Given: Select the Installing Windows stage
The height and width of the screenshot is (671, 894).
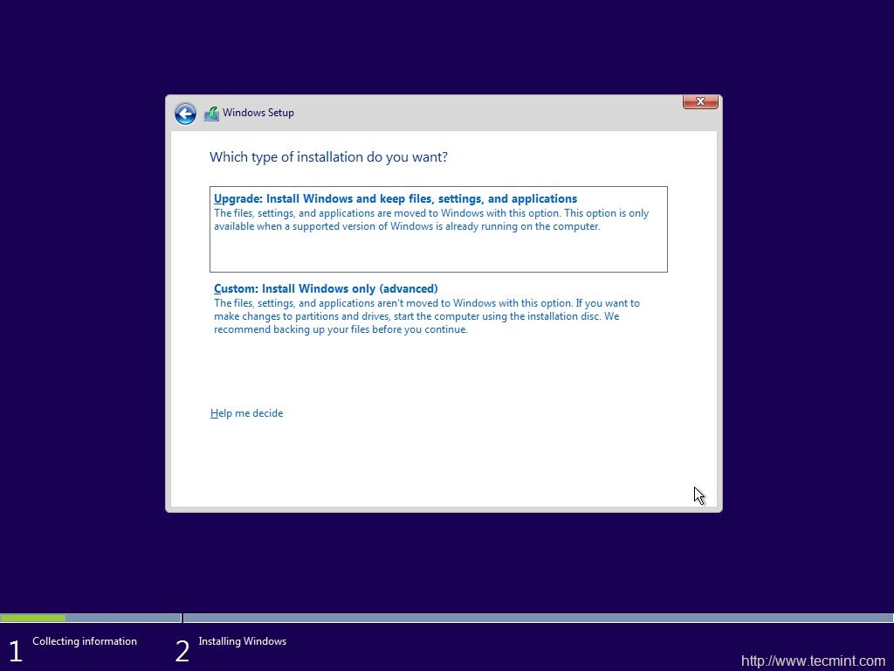Looking at the screenshot, I should (242, 640).
